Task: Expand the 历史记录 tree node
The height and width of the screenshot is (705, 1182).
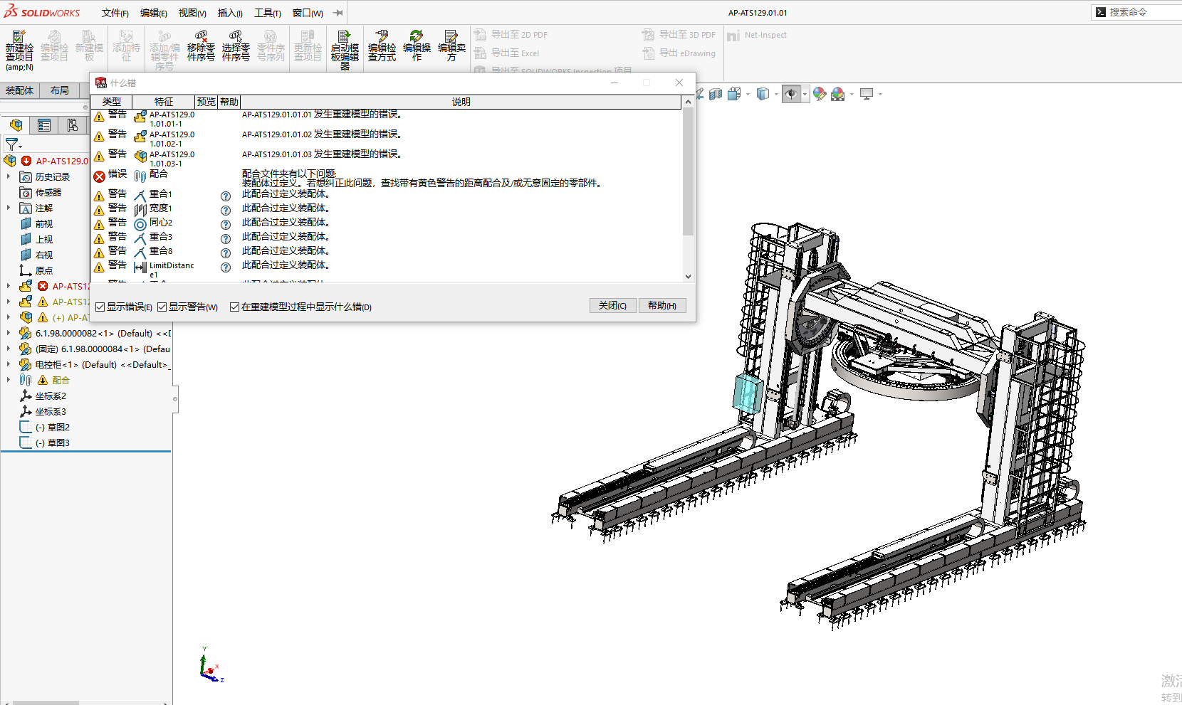Action: click(9, 176)
